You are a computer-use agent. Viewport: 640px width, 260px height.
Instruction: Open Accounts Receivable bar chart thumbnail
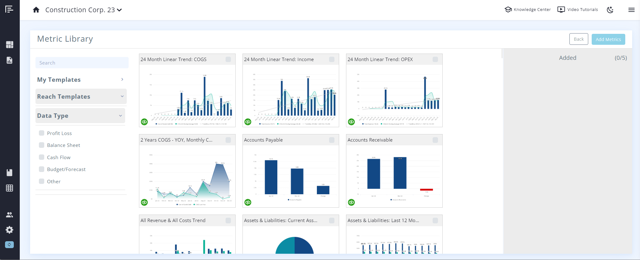point(394,176)
